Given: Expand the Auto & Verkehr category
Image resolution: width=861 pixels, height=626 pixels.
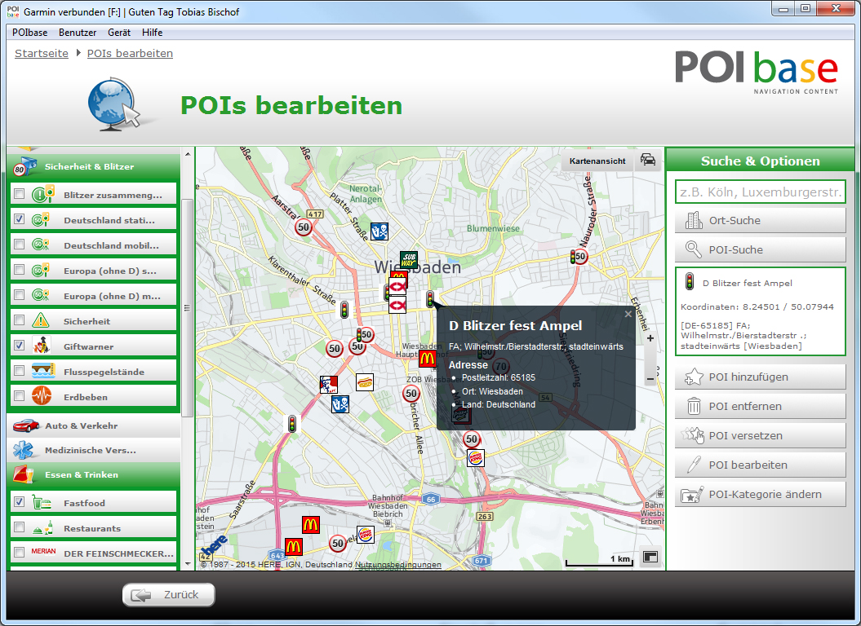Looking at the screenshot, I should coord(81,425).
